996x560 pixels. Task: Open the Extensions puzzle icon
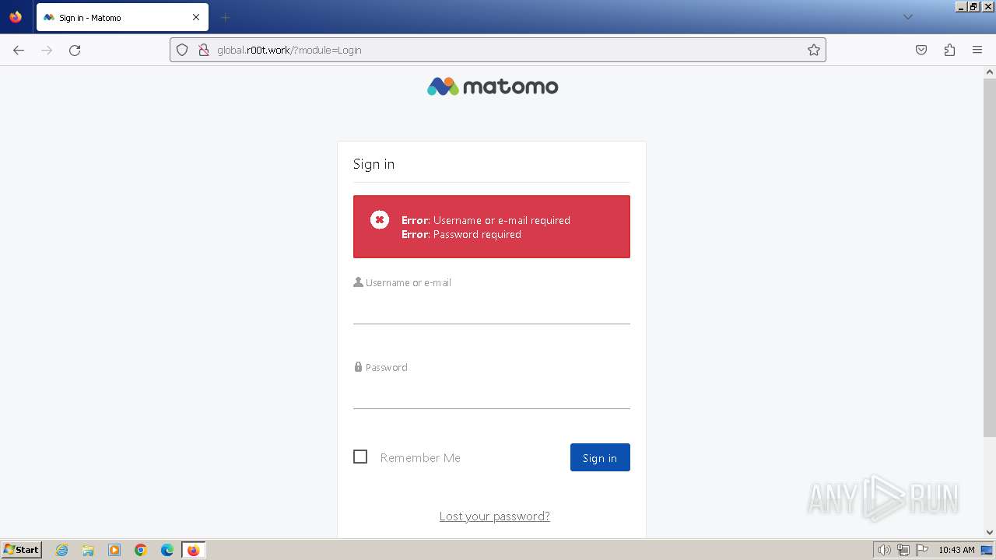[x=949, y=50]
